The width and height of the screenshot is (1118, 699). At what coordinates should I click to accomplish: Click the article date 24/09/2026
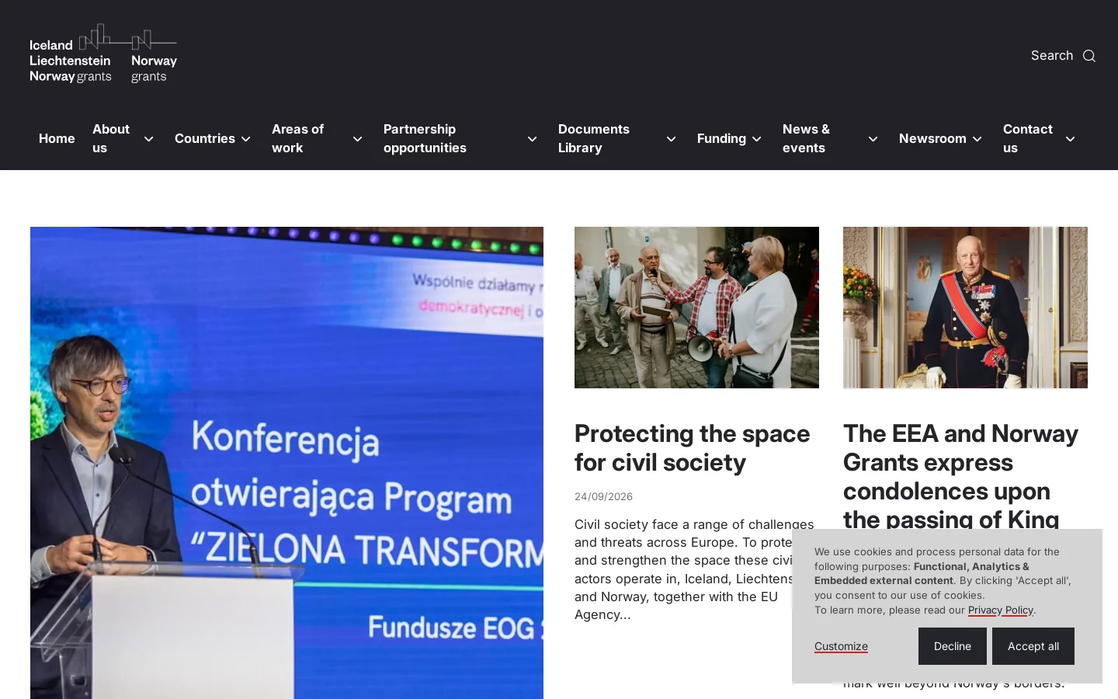(603, 496)
